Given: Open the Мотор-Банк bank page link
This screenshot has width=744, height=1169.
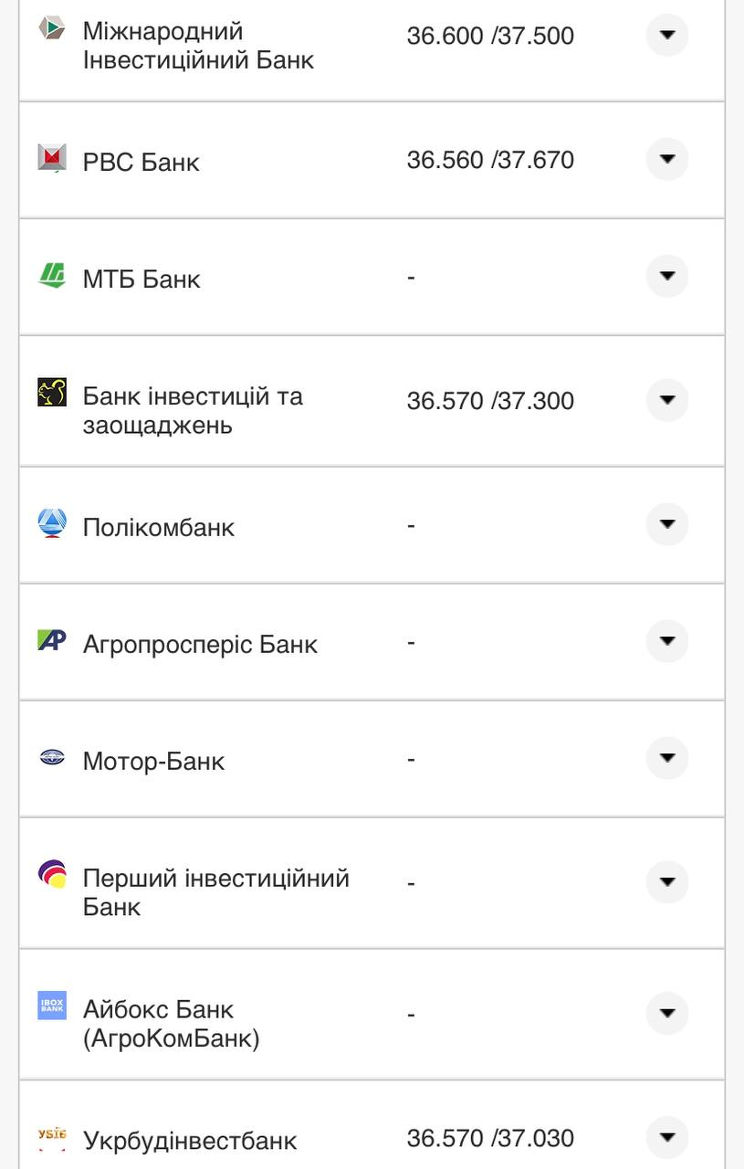Looking at the screenshot, I should click(x=152, y=759).
